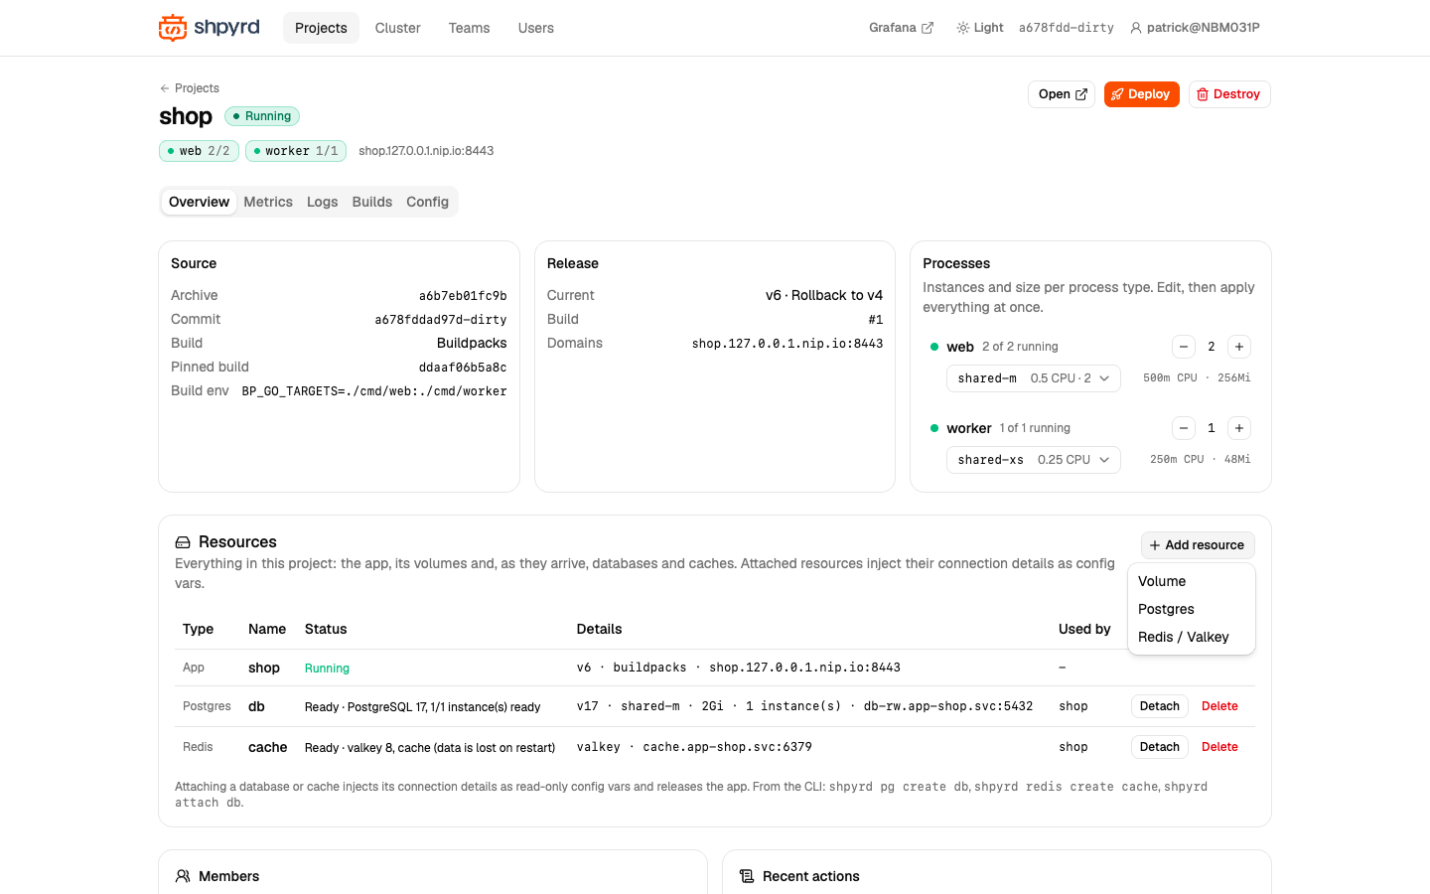Screen dimensions: 1430x894
Task: Select the Metrics tab
Action: pyautogui.click(x=268, y=202)
